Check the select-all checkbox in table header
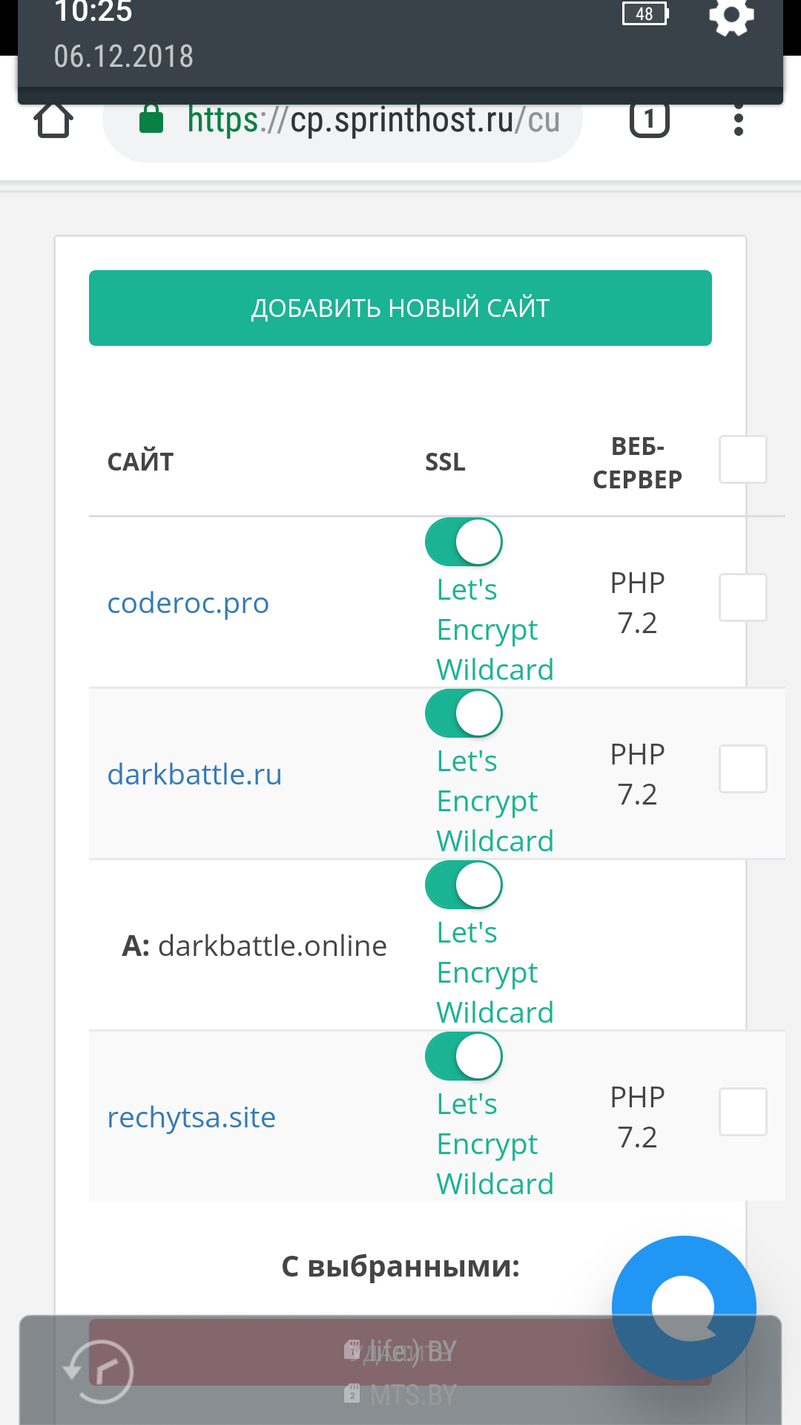This screenshot has width=801, height=1425. pyautogui.click(x=742, y=459)
